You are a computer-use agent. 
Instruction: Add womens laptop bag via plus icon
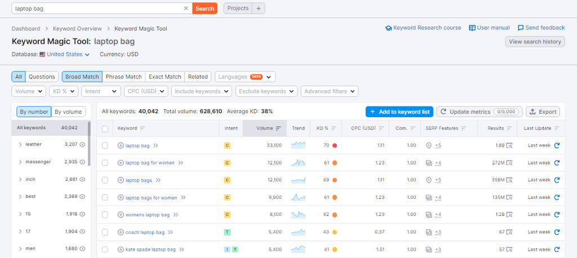pos(121,215)
